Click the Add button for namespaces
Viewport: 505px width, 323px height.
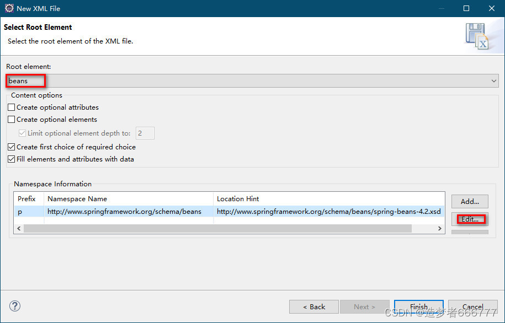click(x=470, y=201)
